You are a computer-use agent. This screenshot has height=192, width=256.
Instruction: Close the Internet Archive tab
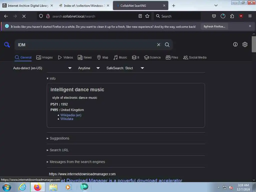click(52, 5)
